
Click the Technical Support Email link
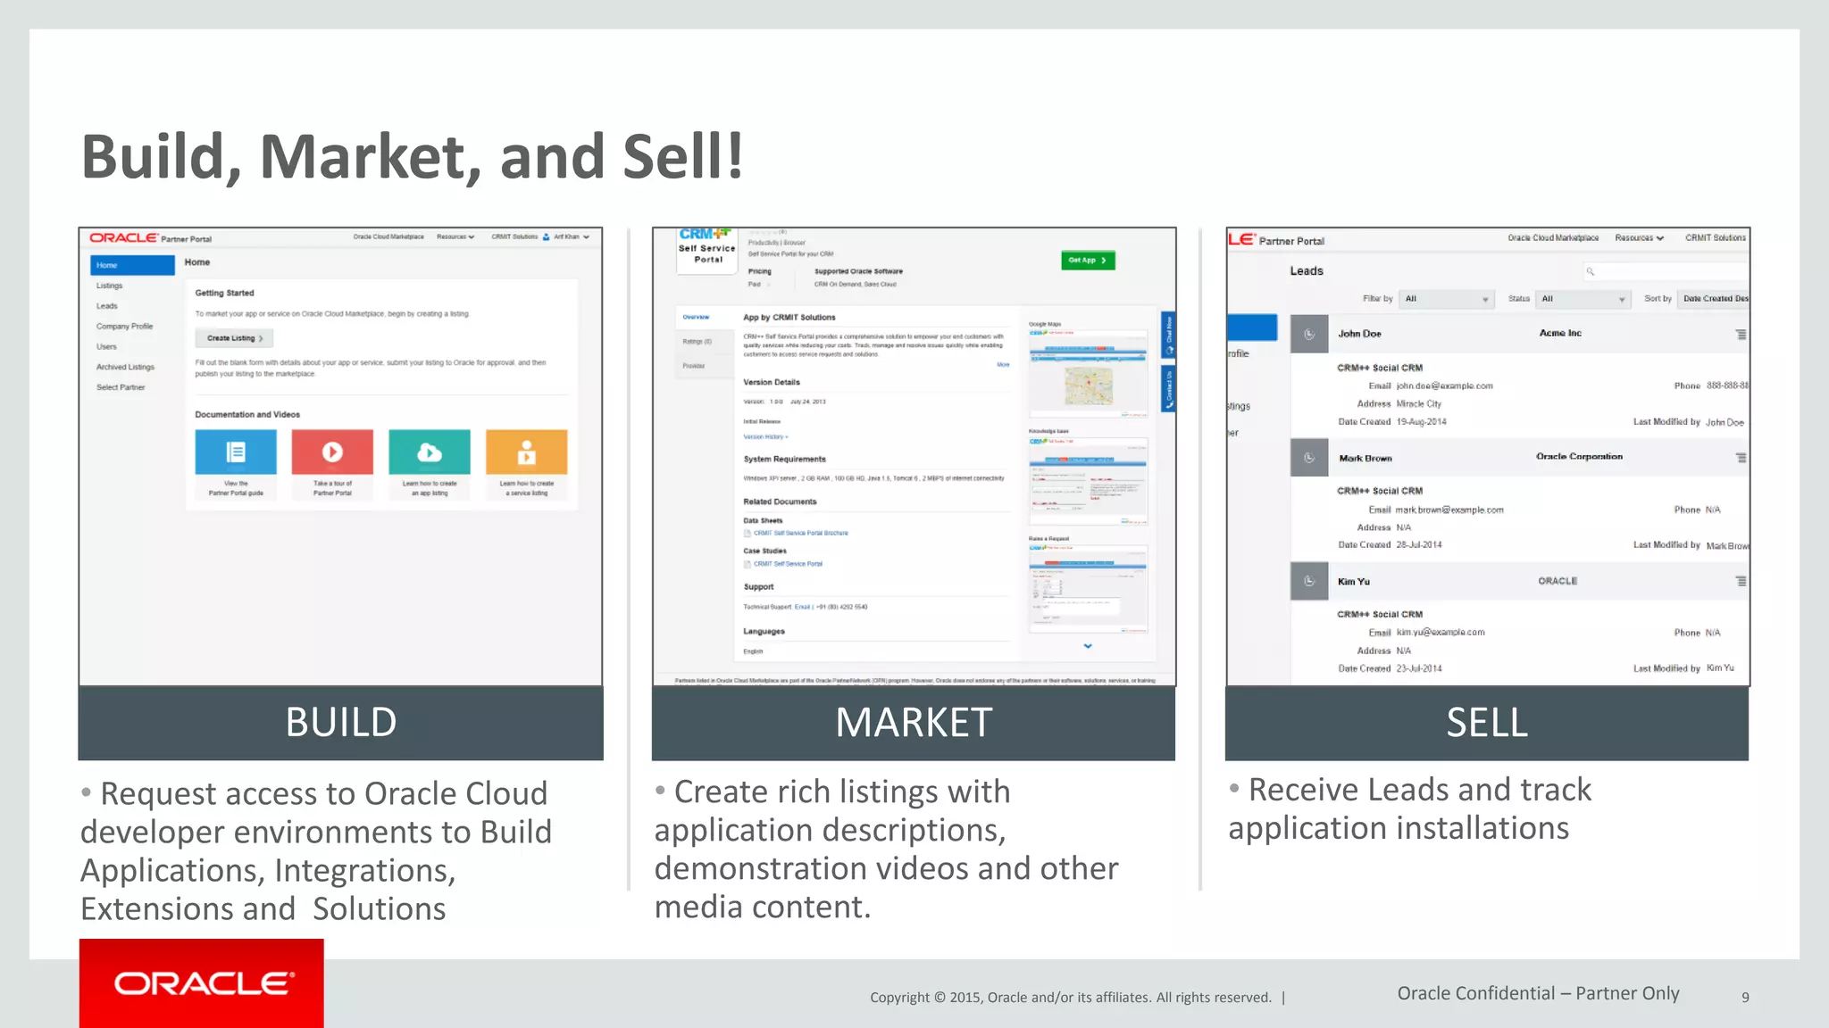point(802,607)
